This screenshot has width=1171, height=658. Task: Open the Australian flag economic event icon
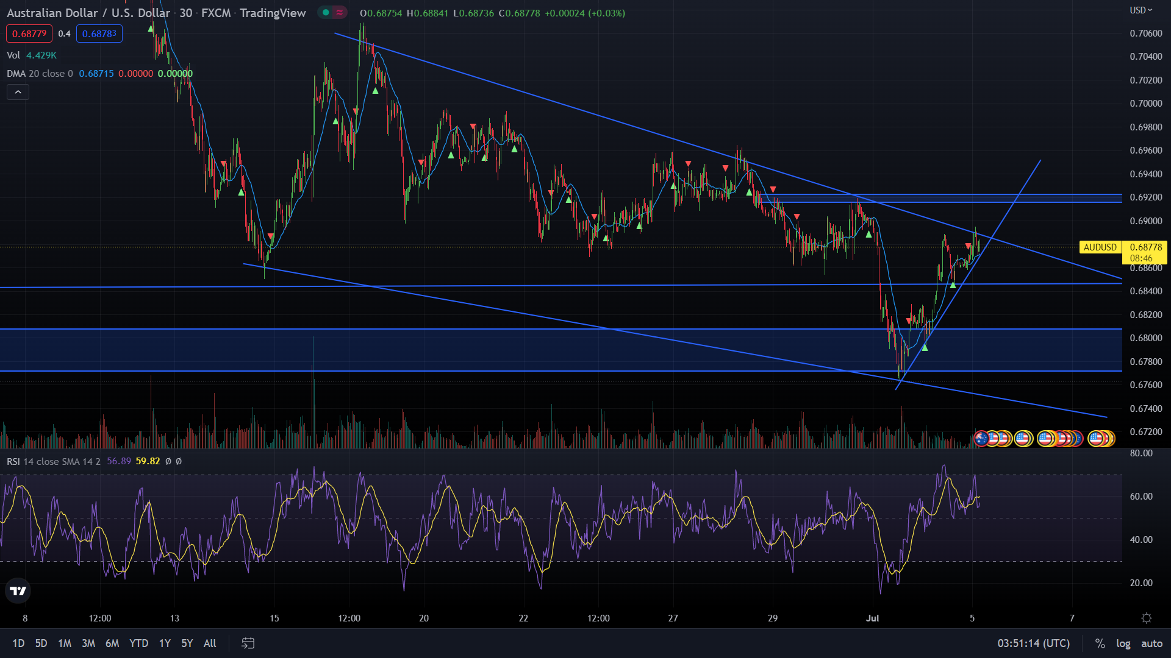pos(981,438)
